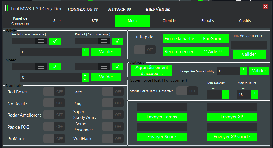Click input field above Envoyer Score
The width and height of the screenshot is (273, 148).
[x=162, y=127]
